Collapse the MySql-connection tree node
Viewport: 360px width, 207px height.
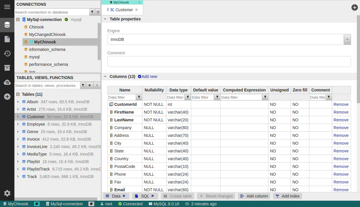[18, 20]
